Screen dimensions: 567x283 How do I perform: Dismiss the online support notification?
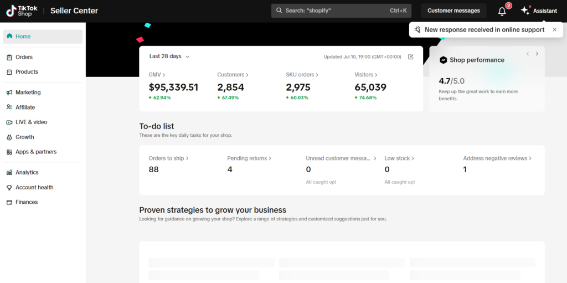coord(554,30)
